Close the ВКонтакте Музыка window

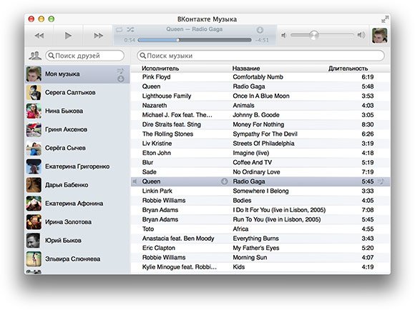[31, 19]
